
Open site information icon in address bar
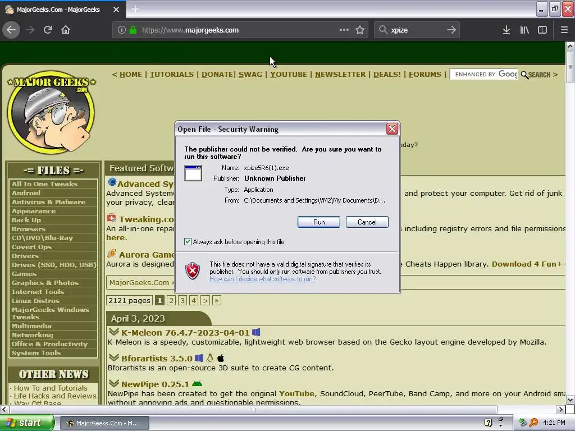121,30
